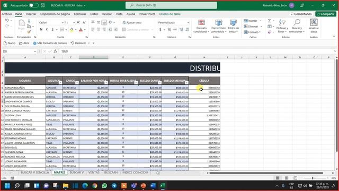Click the Format Painter brush icon
Screen dimensions: 339x191
pos(29,32)
